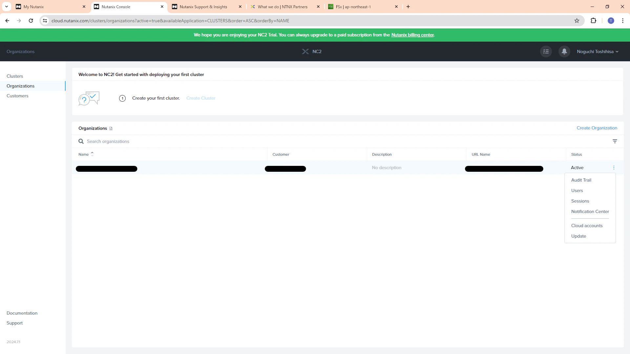This screenshot has height=354, width=630.
Task: Open the filter icon for organizations
Action: pos(615,141)
